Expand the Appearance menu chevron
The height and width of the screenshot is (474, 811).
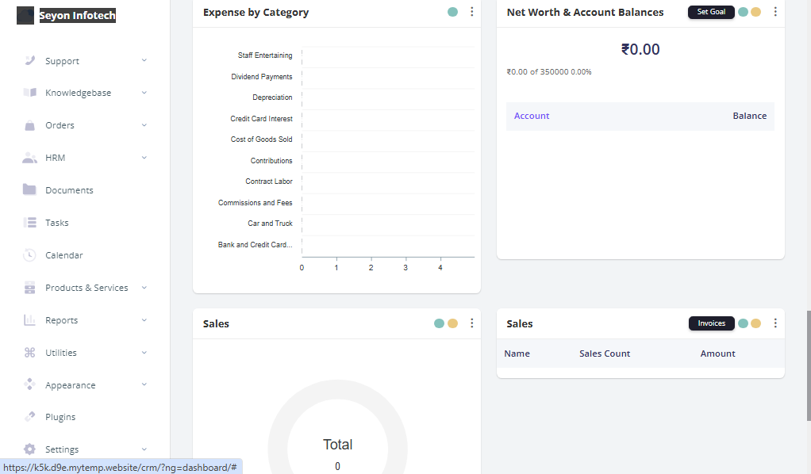144,385
